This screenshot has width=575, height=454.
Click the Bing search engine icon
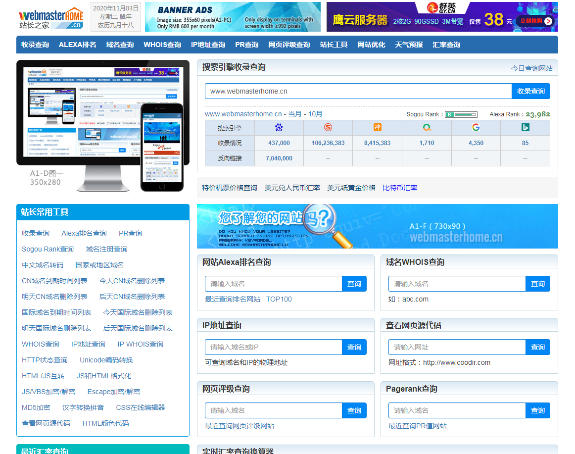tap(525, 128)
